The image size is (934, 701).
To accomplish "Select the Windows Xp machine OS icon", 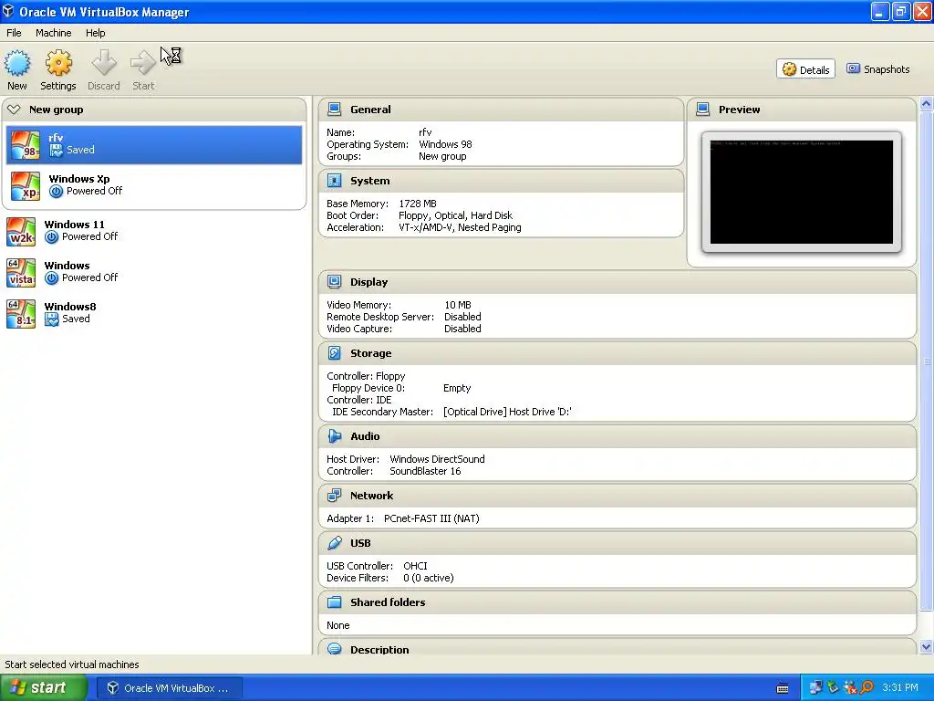I will point(26,185).
